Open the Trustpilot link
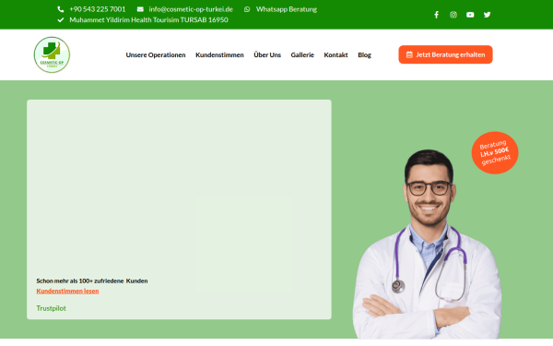 point(51,308)
